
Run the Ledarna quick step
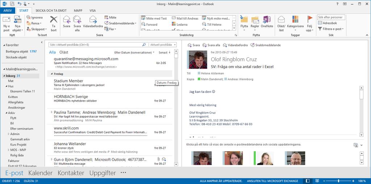180,24
